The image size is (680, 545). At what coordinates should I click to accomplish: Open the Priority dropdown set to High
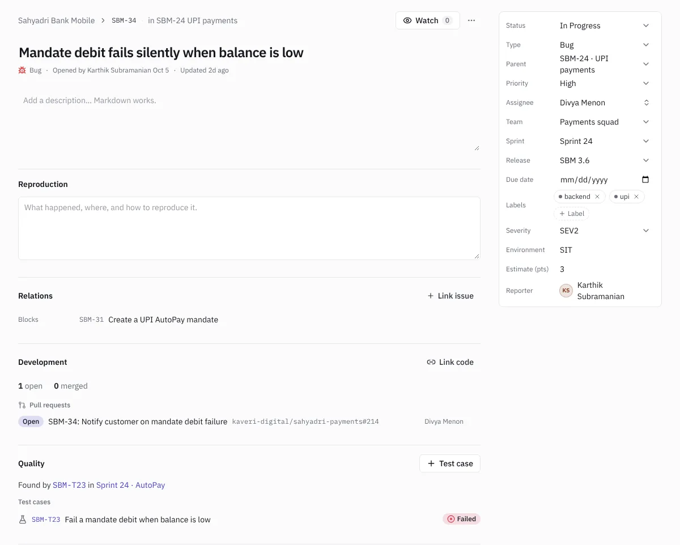point(605,83)
